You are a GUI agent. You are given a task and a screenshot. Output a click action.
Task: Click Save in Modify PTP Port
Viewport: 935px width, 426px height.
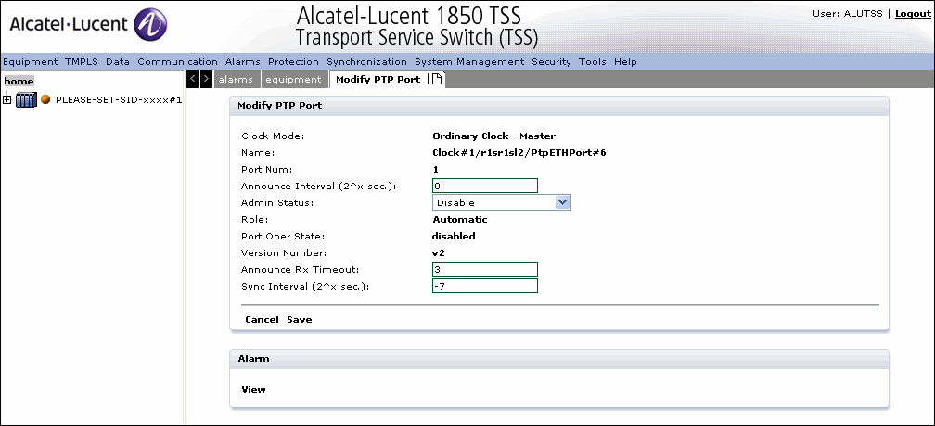(x=300, y=320)
